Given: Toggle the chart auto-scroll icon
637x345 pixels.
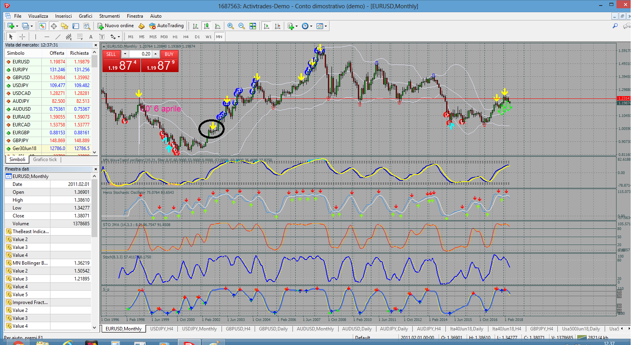Looking at the screenshot, I should (266, 26).
